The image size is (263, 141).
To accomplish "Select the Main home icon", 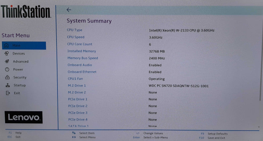I will click(6, 45).
